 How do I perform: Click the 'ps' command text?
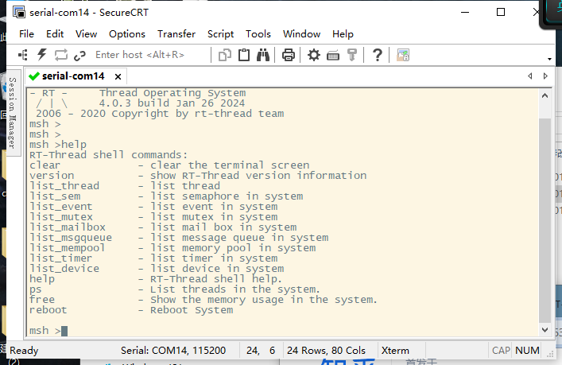[36, 289]
